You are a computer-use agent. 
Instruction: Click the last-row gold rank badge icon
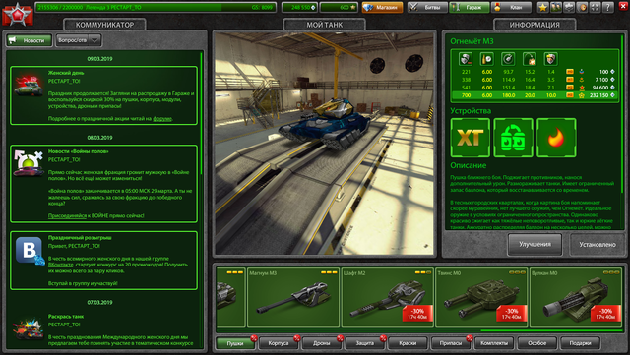[582, 95]
